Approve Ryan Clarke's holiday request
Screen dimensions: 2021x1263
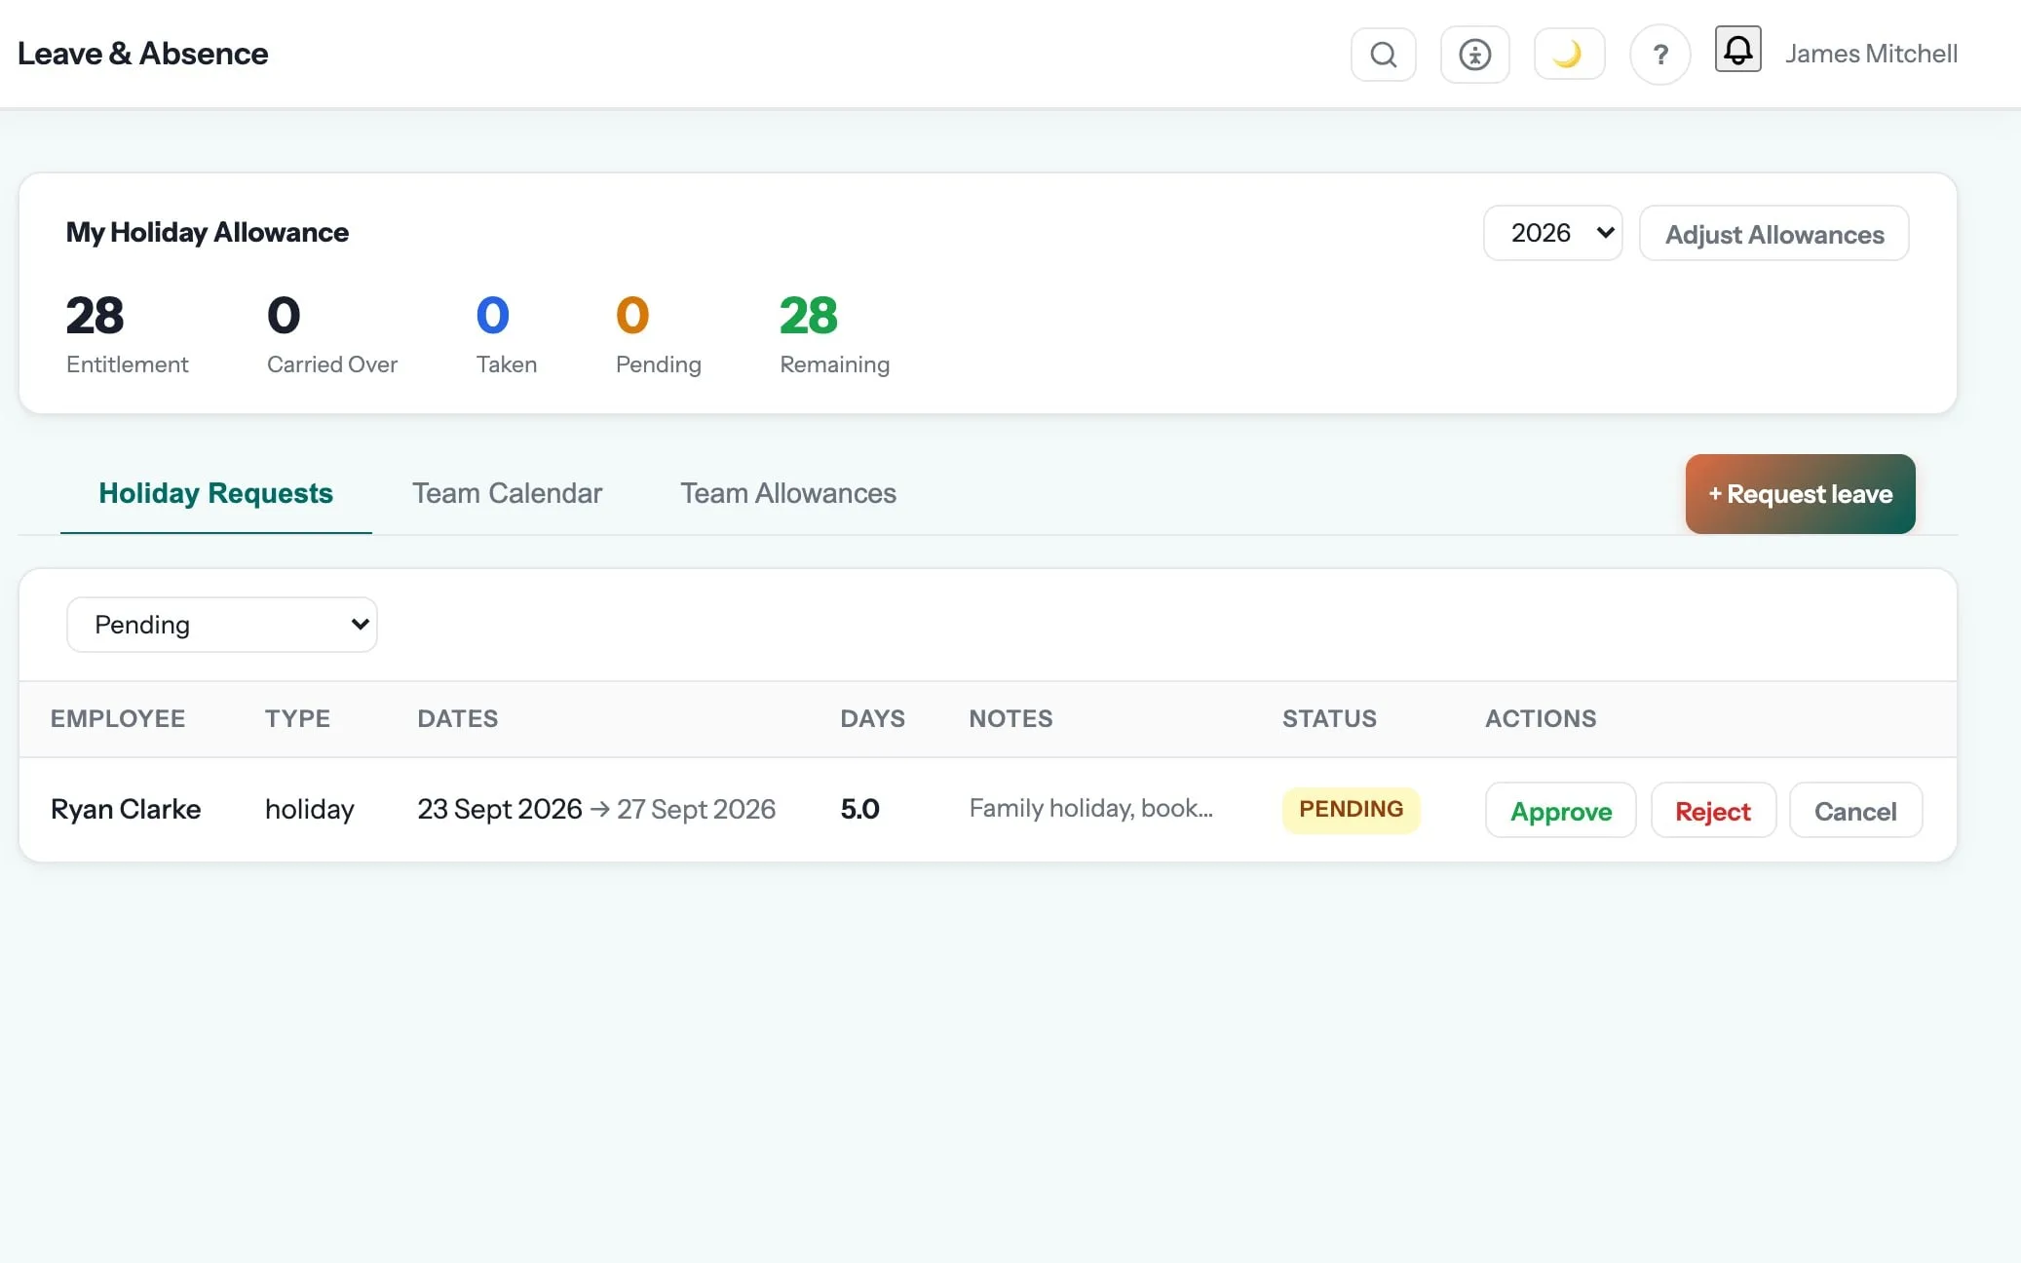pyautogui.click(x=1560, y=811)
